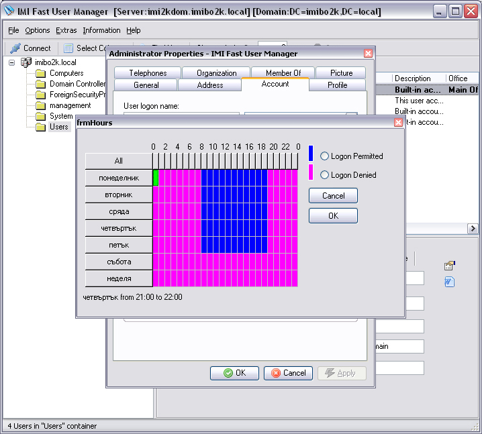Select Computers in the domain tree
Image resolution: width=482 pixels, height=434 pixels.
[66, 73]
